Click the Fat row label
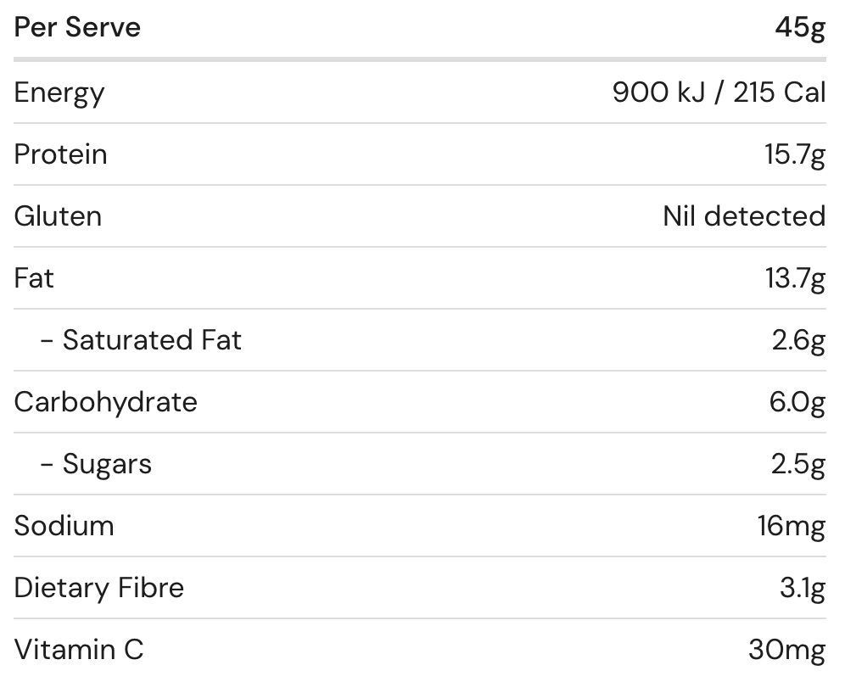This screenshot has width=845, height=682. 34,278
